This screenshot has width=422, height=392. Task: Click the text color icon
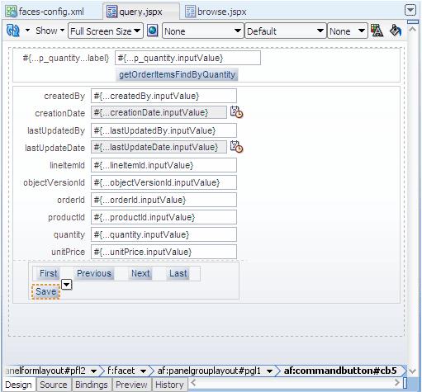click(x=377, y=31)
